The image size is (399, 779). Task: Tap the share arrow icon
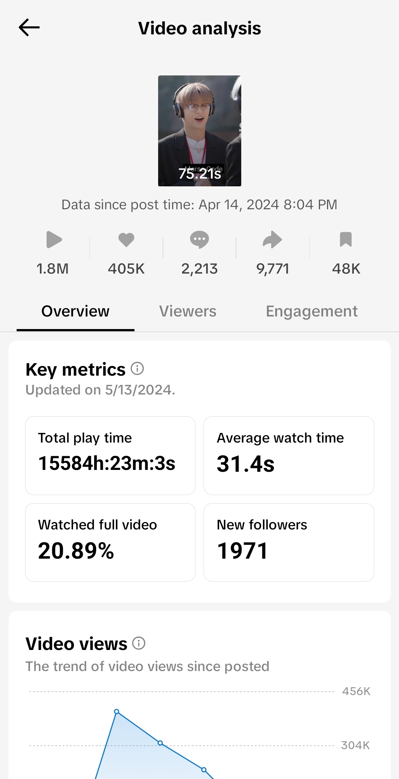point(272,240)
